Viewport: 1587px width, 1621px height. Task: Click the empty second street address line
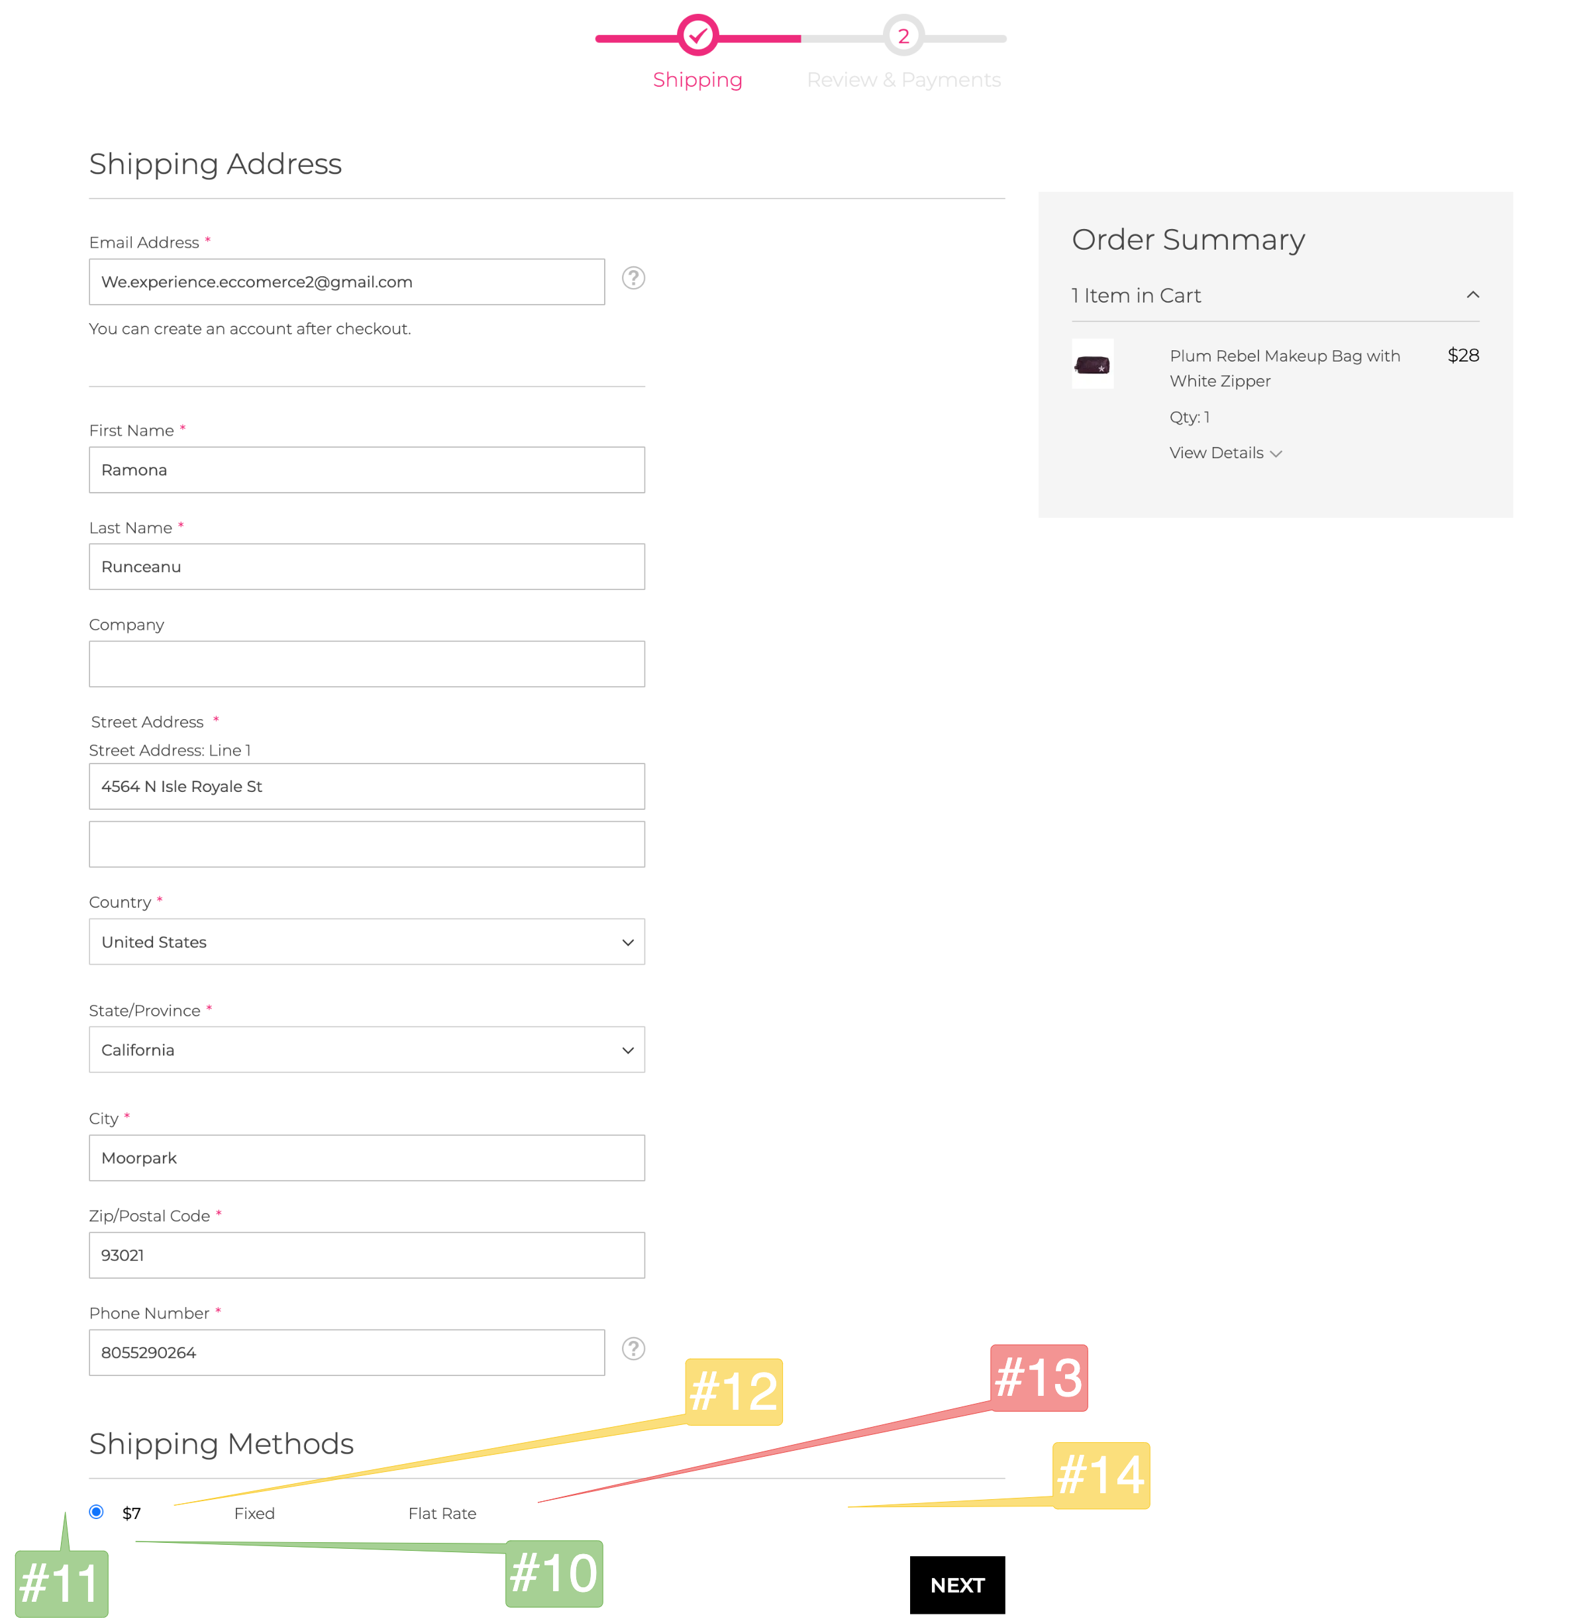coord(367,844)
